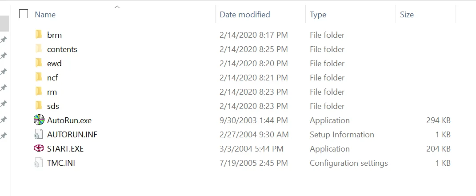Viewport: 476px width, 196px height.
Task: Select the AUTORUN.INF file name
Action: (72, 134)
